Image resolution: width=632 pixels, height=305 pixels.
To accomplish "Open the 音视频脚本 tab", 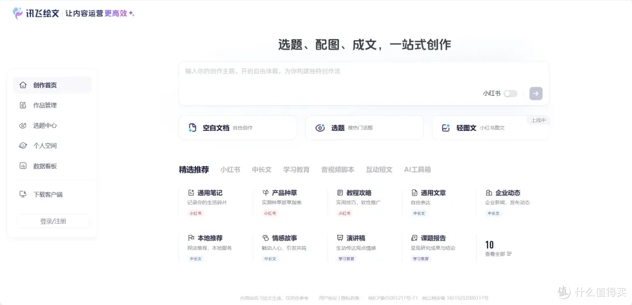I will pyautogui.click(x=338, y=169).
